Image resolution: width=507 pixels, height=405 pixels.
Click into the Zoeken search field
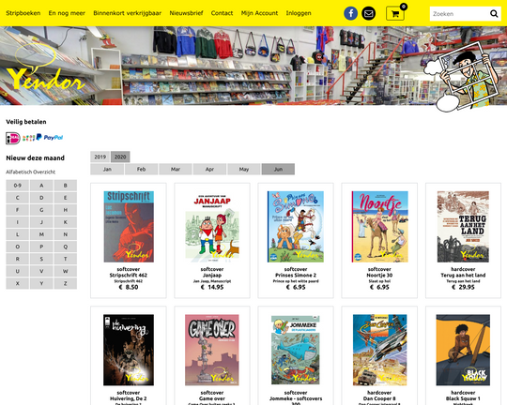coord(460,14)
